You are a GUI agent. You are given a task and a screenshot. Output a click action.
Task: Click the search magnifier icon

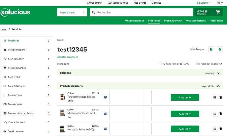[93, 12]
